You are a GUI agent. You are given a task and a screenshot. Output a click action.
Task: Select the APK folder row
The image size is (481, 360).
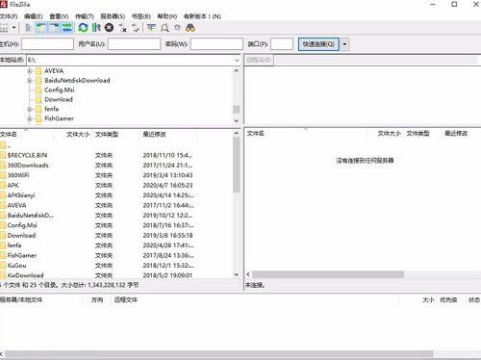pyautogui.click(x=115, y=185)
